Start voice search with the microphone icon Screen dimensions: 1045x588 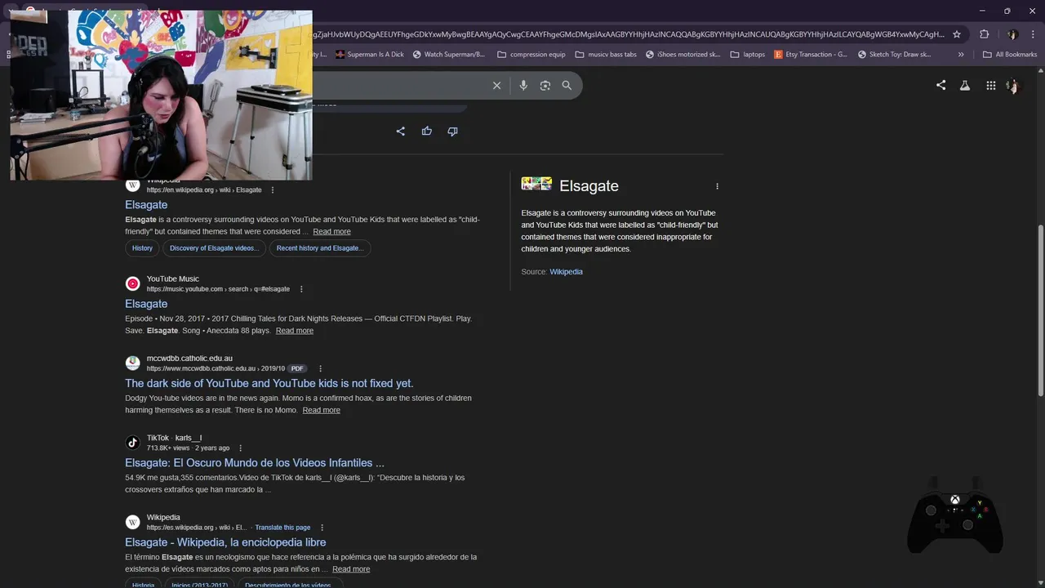pyautogui.click(x=523, y=86)
